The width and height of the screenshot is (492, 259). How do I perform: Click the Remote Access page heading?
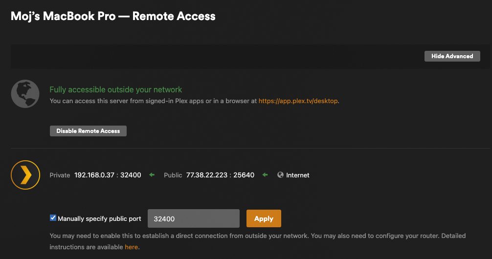point(113,16)
